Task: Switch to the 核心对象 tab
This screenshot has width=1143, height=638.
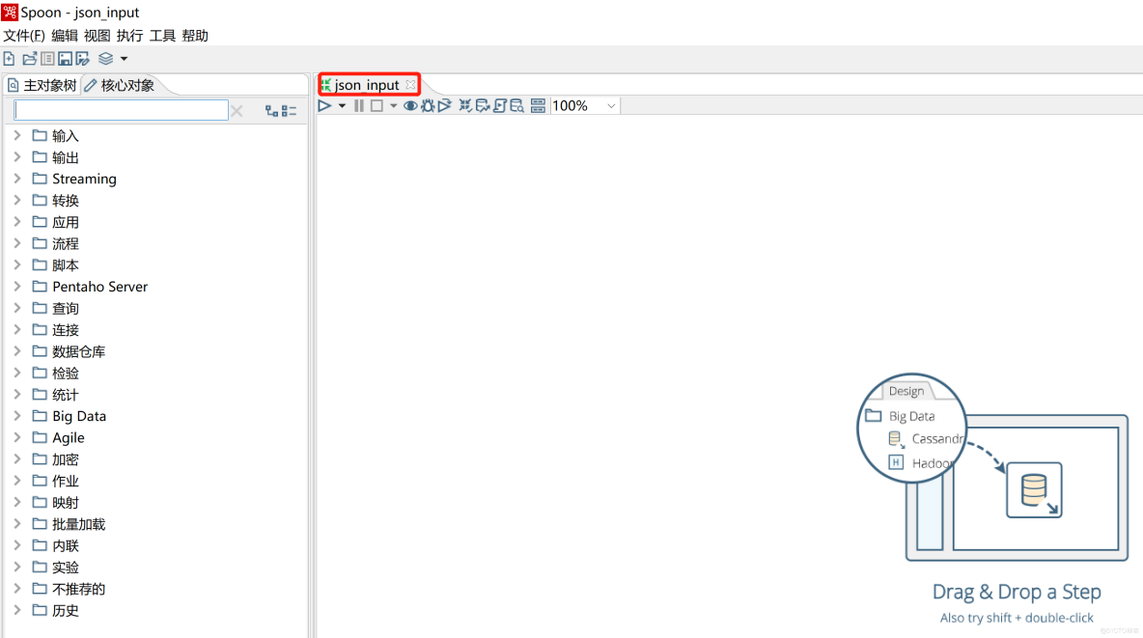Action: pyautogui.click(x=120, y=85)
